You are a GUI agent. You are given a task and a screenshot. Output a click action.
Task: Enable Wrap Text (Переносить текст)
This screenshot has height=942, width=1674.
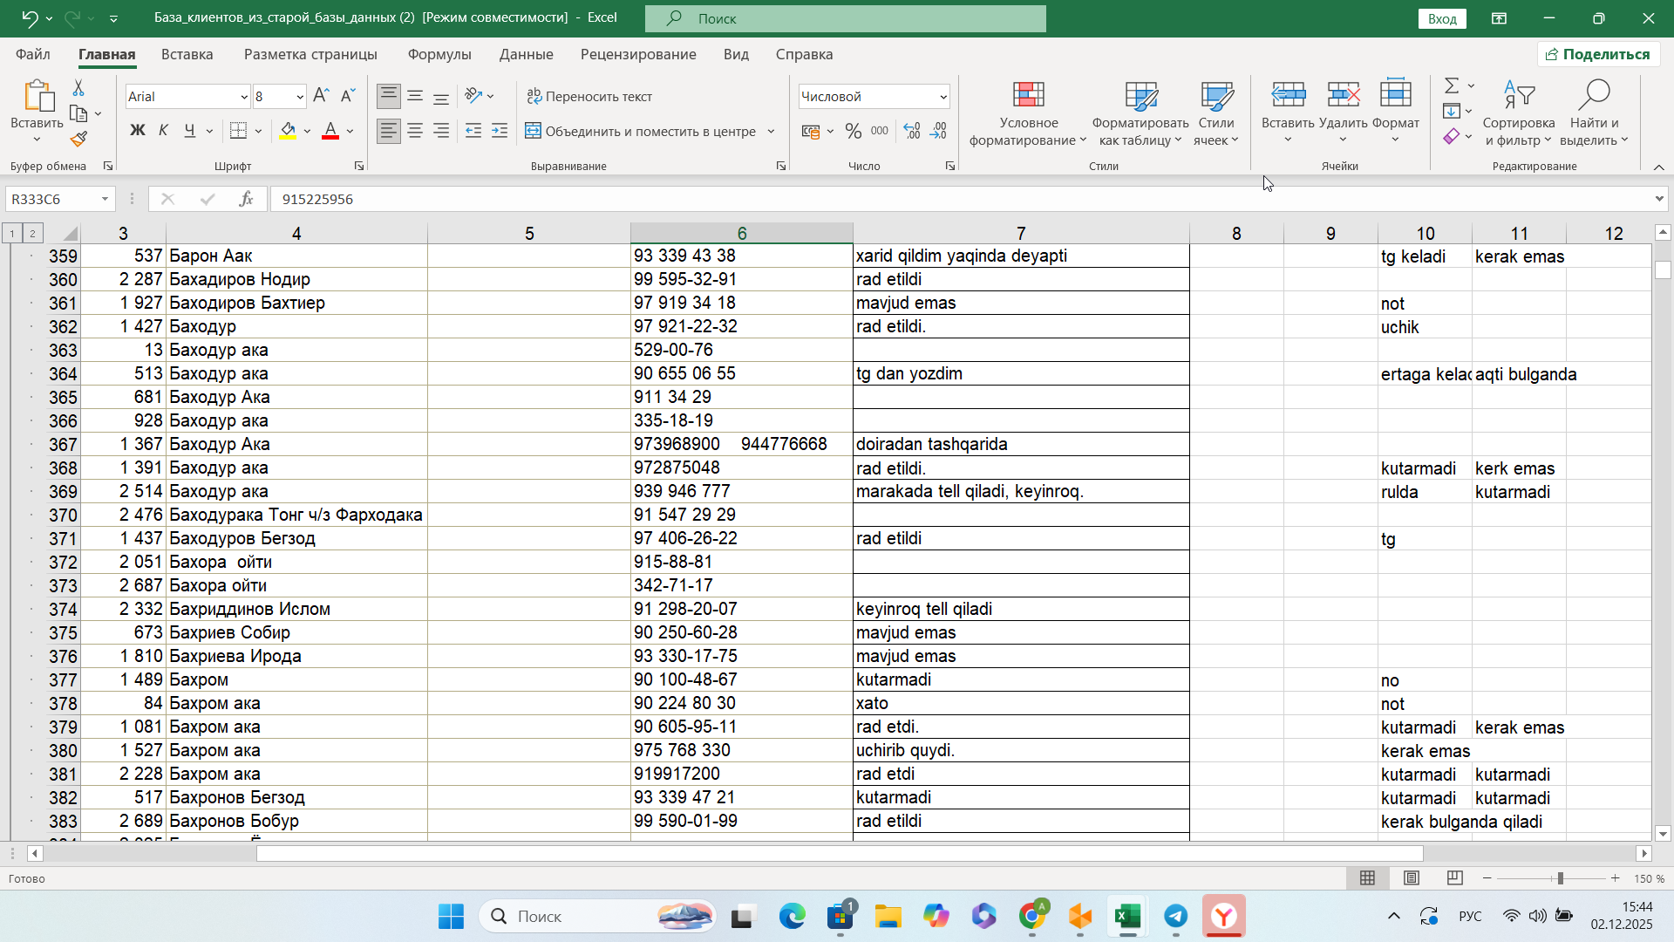pos(589,96)
